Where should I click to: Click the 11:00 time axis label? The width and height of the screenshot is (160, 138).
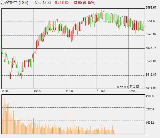tap(69, 91)
